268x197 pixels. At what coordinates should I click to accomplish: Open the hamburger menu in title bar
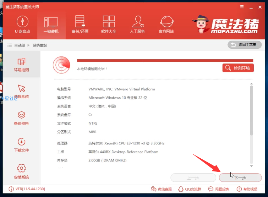(x=242, y=7)
